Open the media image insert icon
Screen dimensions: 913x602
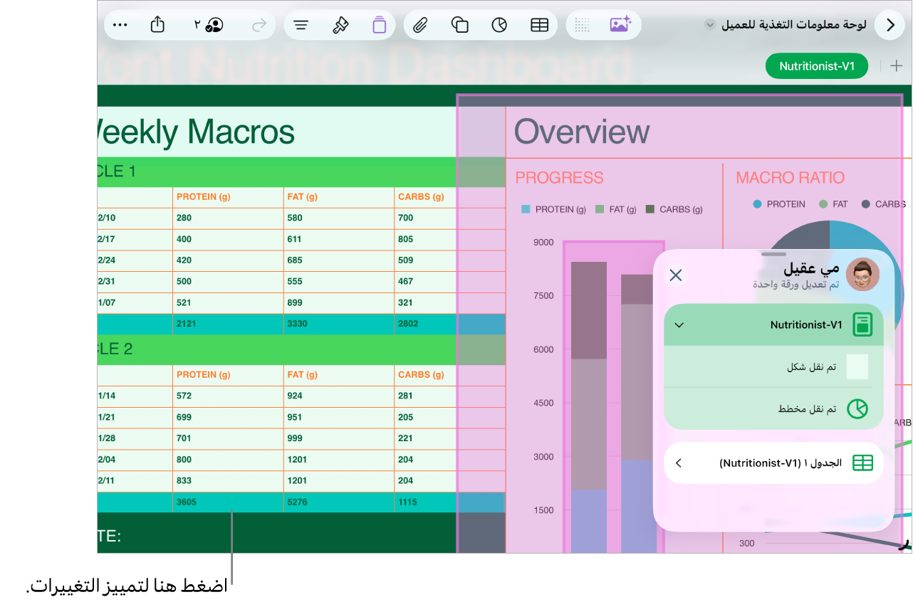coord(620,25)
